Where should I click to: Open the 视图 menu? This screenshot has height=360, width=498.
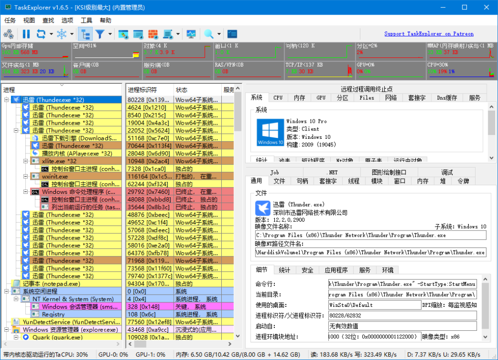[x=29, y=20]
